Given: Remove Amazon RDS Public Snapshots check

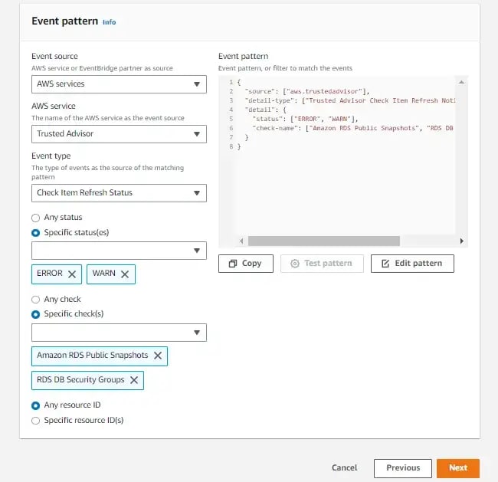Looking at the screenshot, I should (x=158, y=356).
